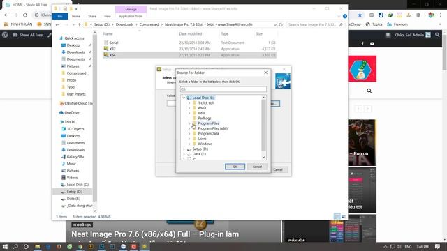The image size is (447, 251).
Task: Sort files by Name column header
Action: [108, 34]
